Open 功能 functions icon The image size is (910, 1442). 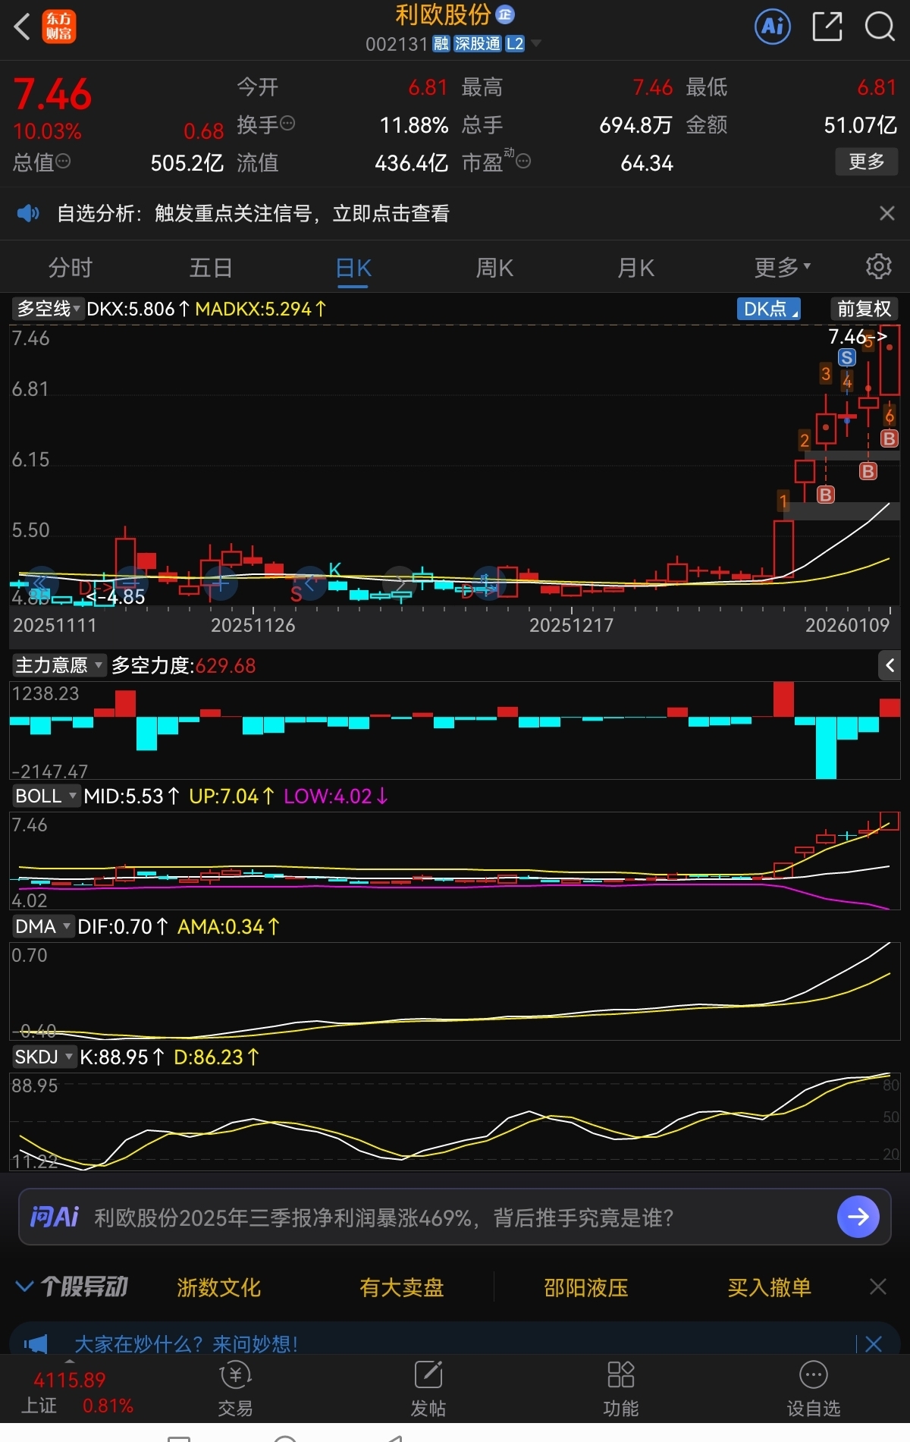point(620,1389)
